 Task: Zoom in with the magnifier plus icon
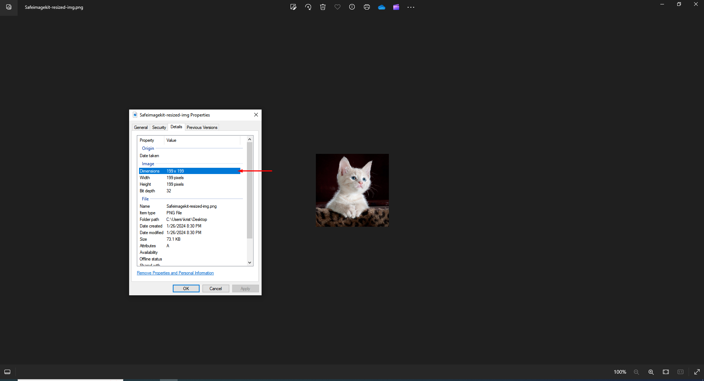651,372
